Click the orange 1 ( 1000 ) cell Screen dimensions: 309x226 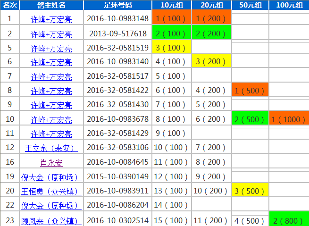tap(289, 119)
